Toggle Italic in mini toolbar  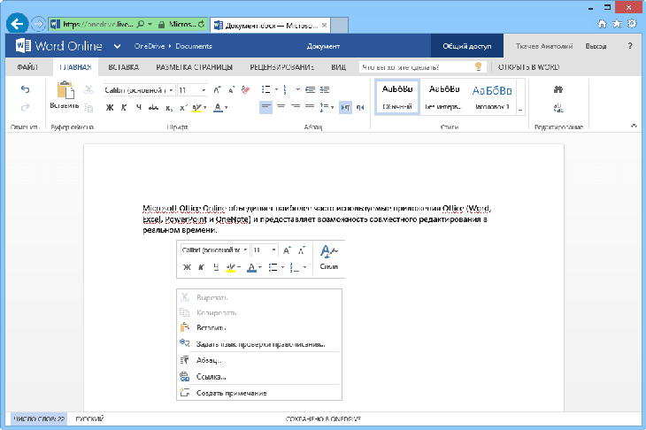tap(201, 267)
